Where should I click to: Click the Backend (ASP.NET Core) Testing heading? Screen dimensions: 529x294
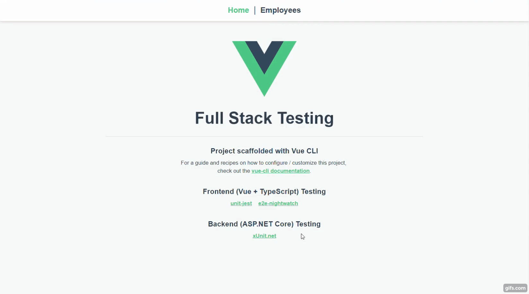point(264,224)
